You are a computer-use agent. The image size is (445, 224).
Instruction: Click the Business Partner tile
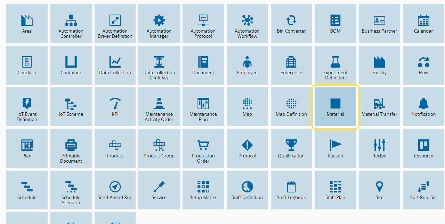[379, 24]
